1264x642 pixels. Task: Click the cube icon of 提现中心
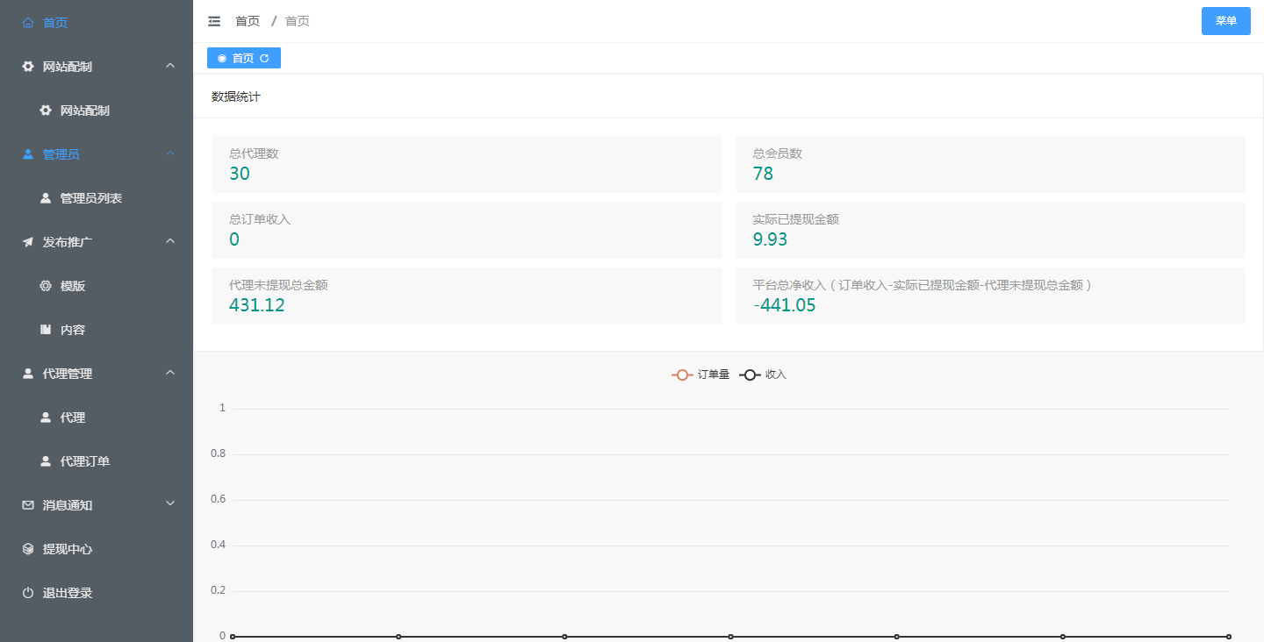click(28, 549)
